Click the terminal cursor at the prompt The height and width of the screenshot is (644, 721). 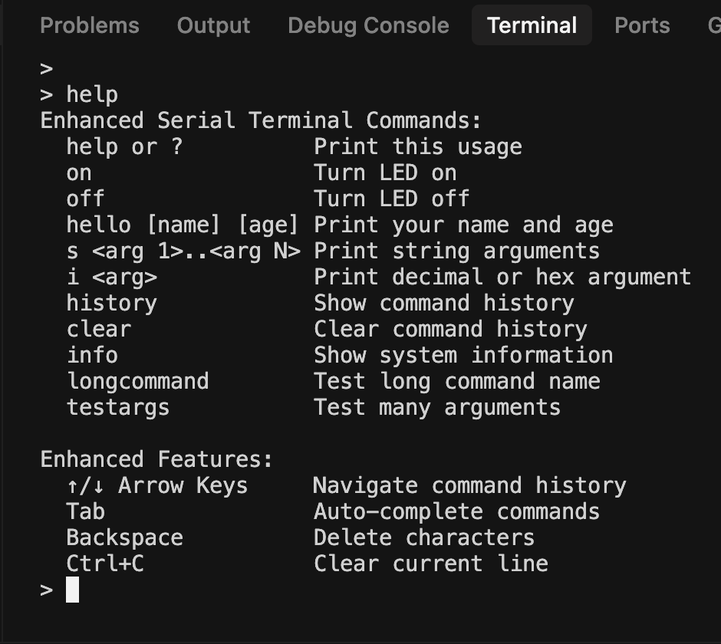(x=72, y=590)
